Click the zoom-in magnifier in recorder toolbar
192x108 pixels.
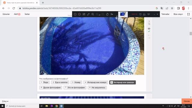click(x=93, y=14)
